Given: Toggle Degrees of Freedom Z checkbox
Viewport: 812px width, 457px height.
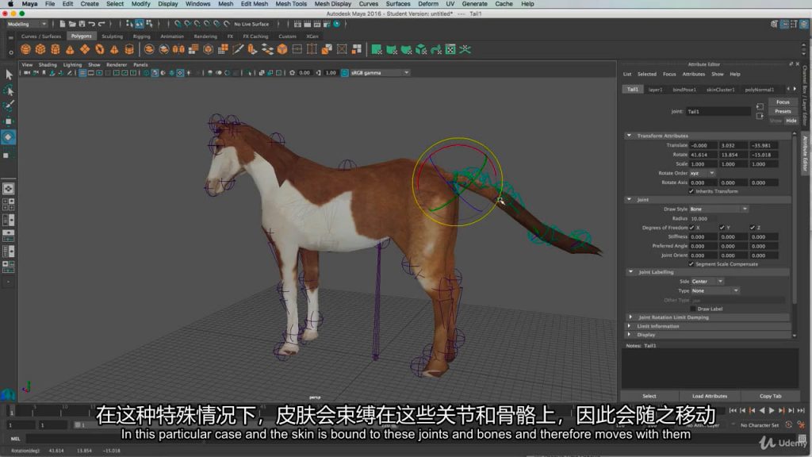Looking at the screenshot, I should click(x=753, y=228).
